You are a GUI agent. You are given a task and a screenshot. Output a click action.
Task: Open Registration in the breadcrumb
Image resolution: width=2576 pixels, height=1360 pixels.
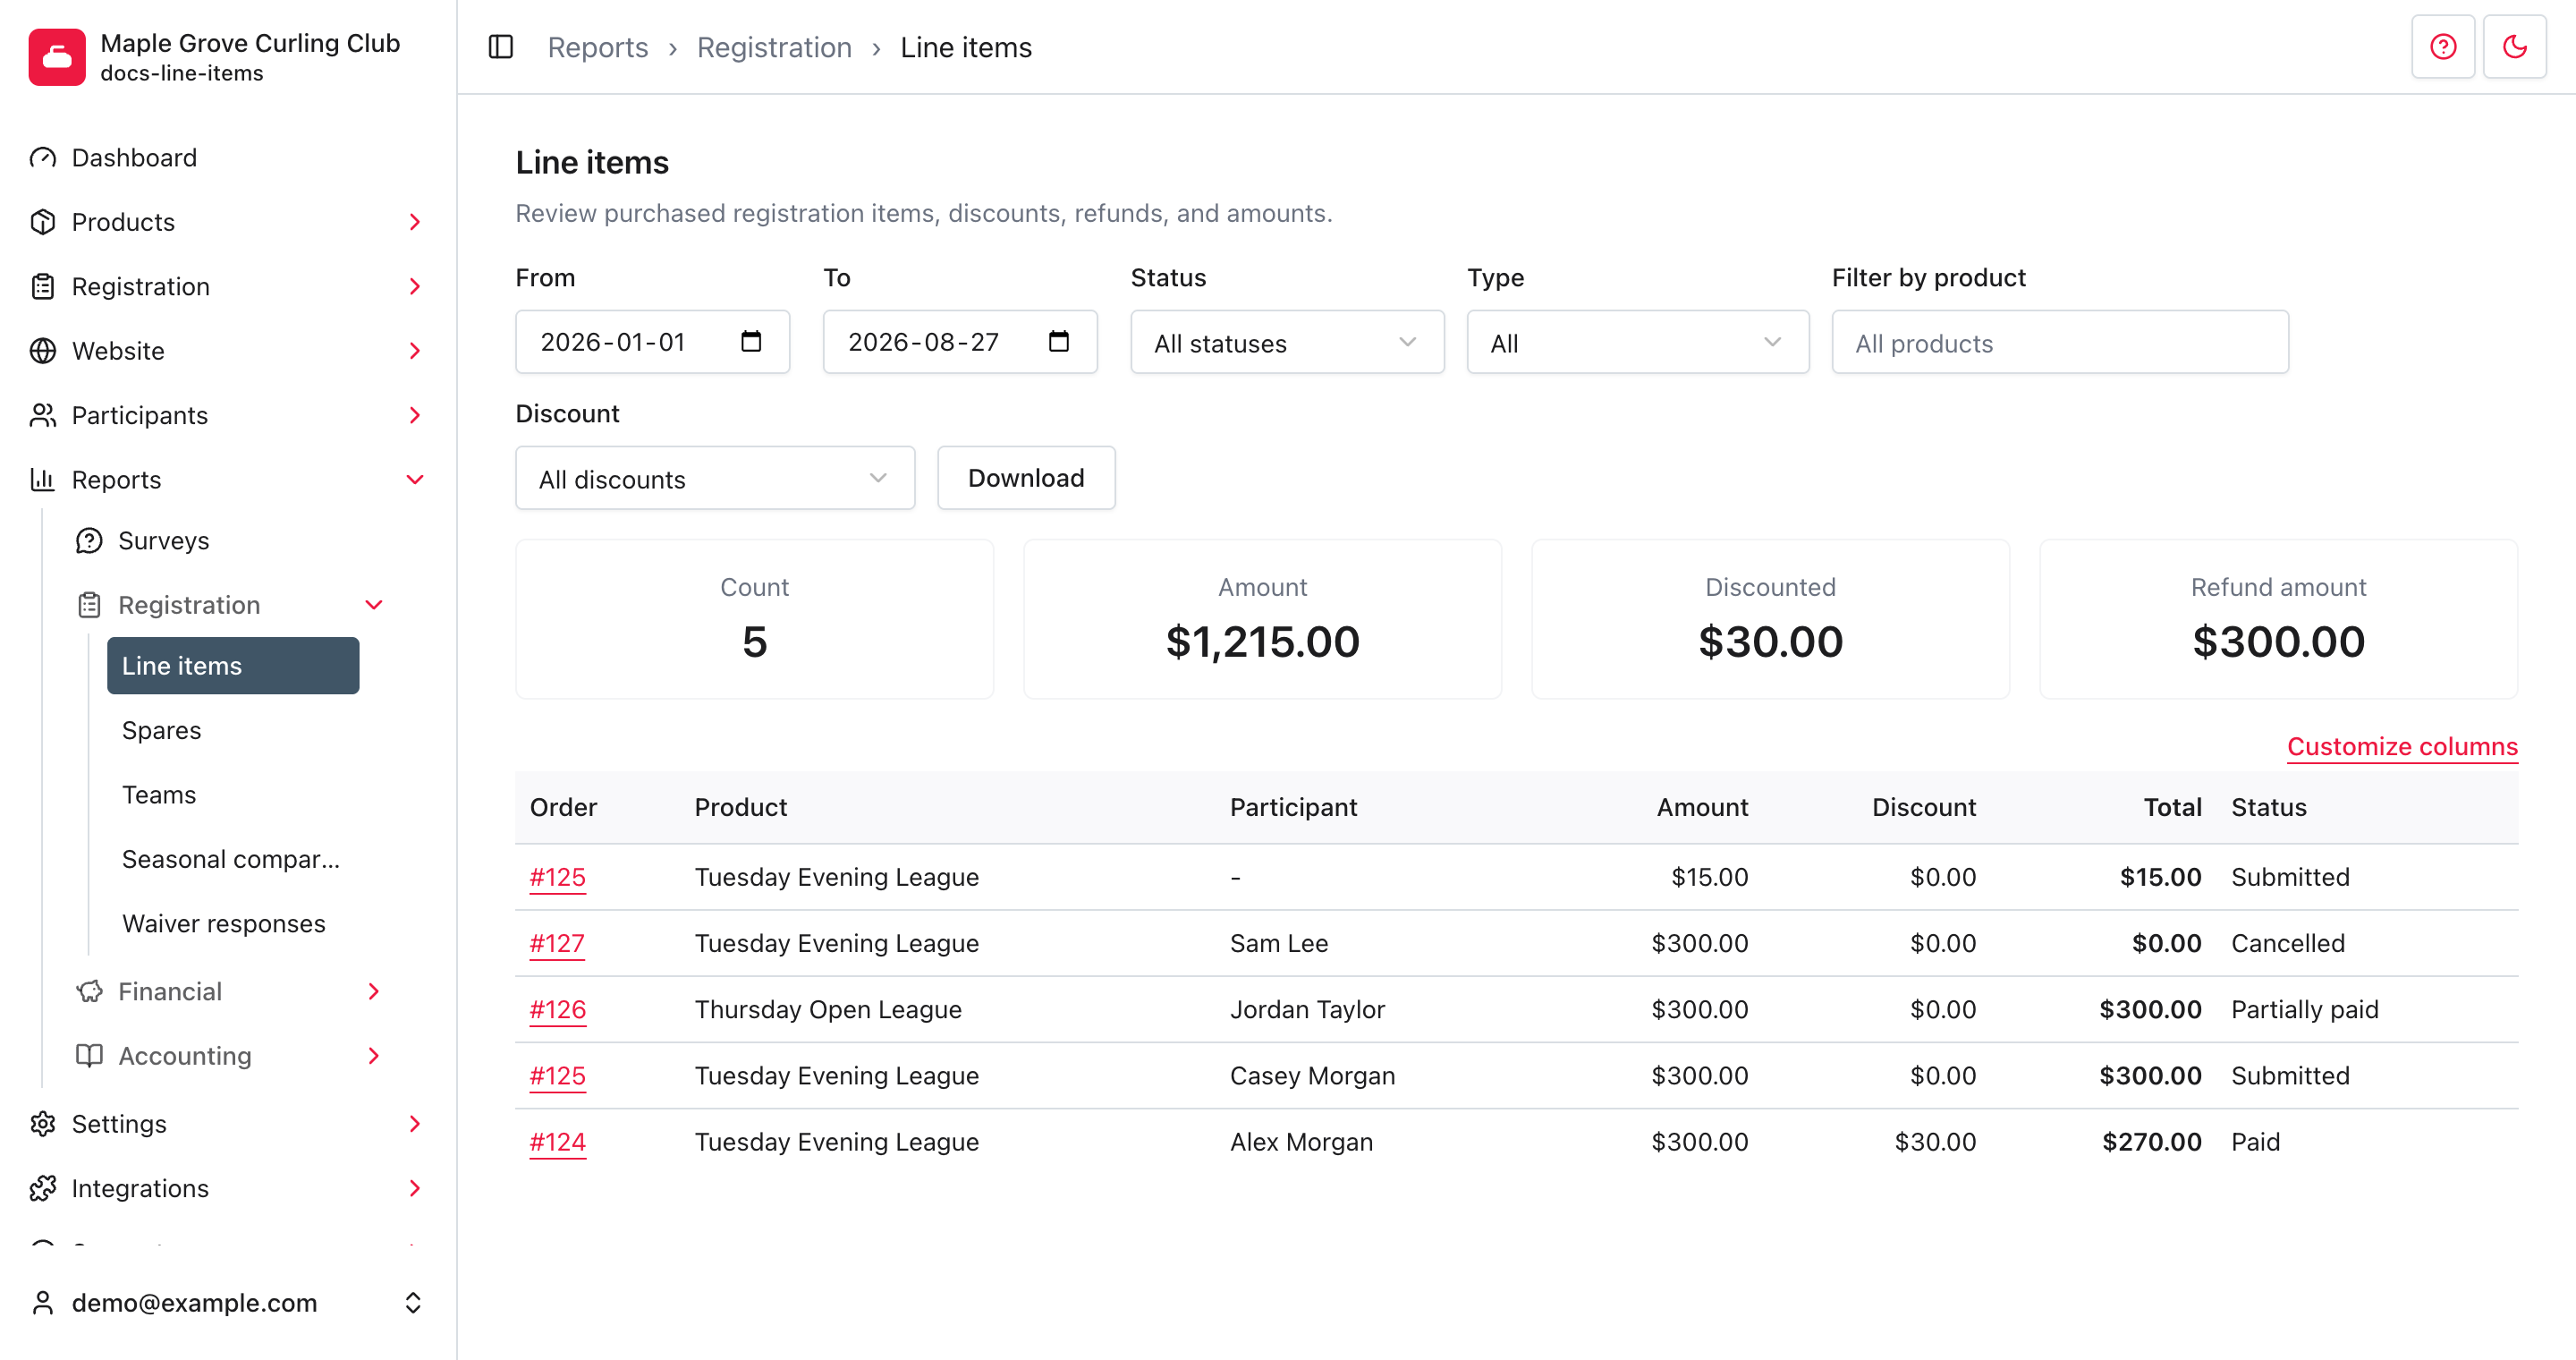click(x=774, y=47)
